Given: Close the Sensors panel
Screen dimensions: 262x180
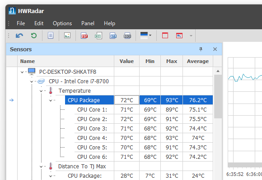Looking at the screenshot, I should [215, 49].
